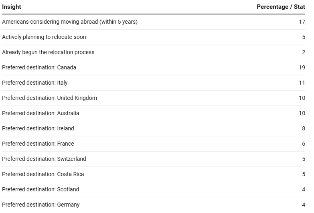The height and width of the screenshot is (213, 314).
Task: Click the Preferred destination: United Kingdom row
Action: [154, 98]
